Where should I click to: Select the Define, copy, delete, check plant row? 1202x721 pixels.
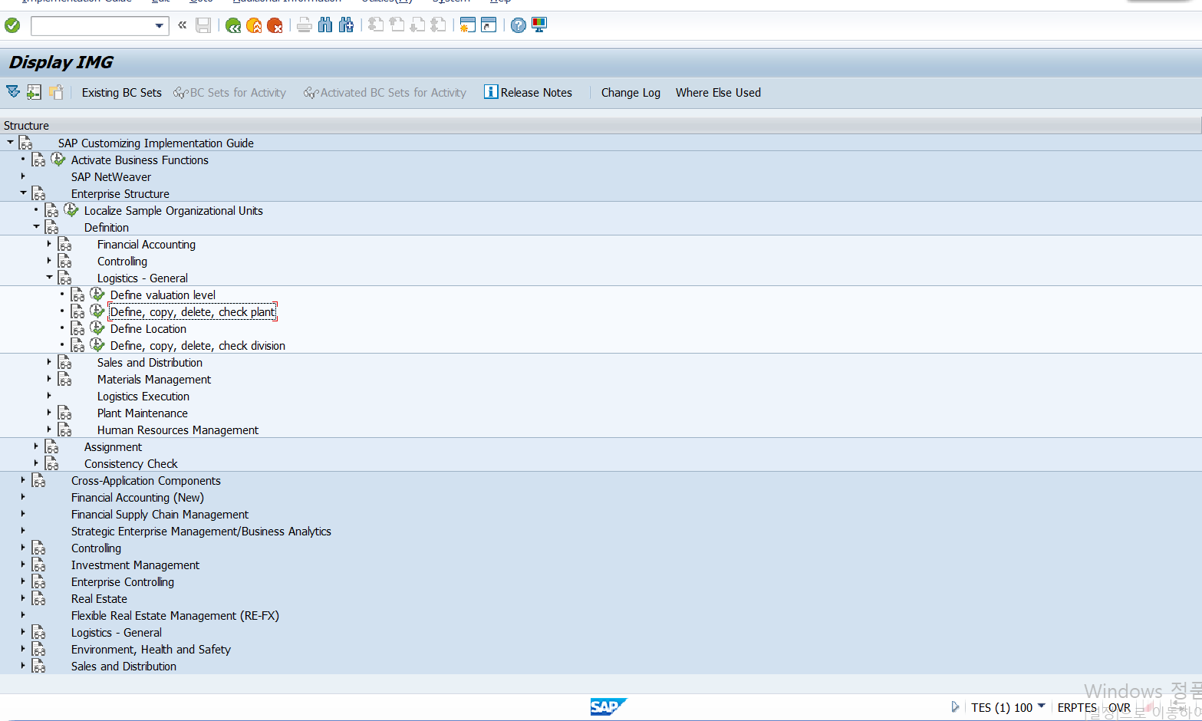pos(193,312)
